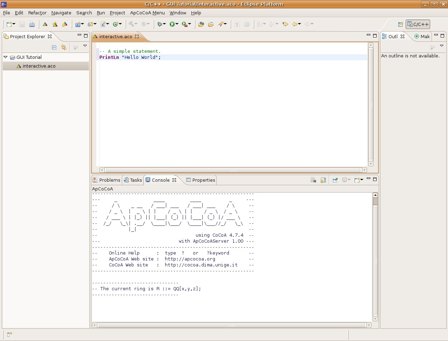Close the Project Explorer tab

[x=50, y=36]
